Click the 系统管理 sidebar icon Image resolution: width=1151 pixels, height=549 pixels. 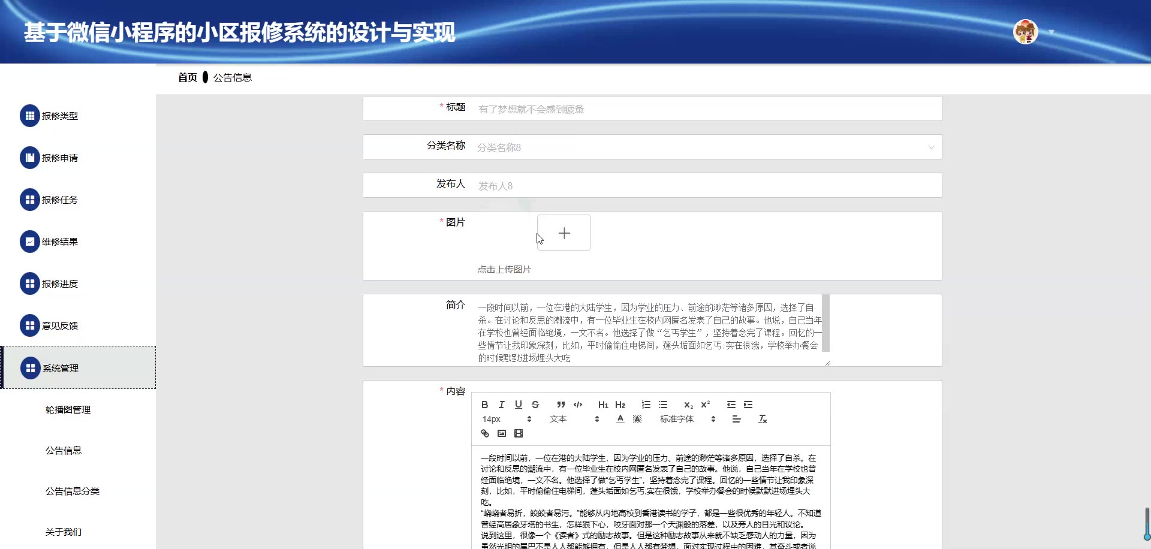tap(30, 368)
